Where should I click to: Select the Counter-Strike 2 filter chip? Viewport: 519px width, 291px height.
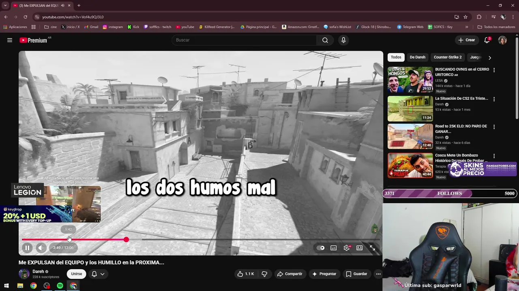(x=448, y=57)
